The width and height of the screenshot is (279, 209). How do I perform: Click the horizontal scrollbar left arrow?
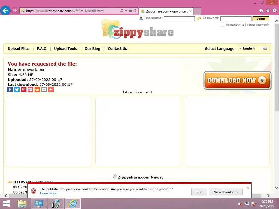point(6,196)
